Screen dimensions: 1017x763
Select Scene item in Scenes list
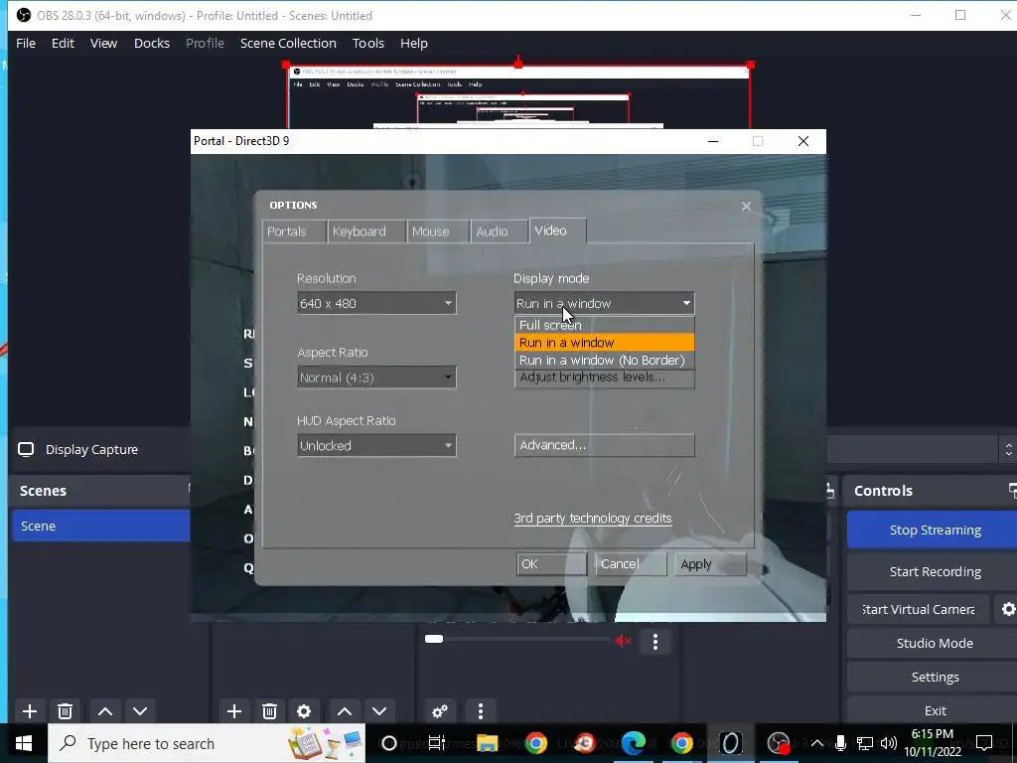(101, 527)
